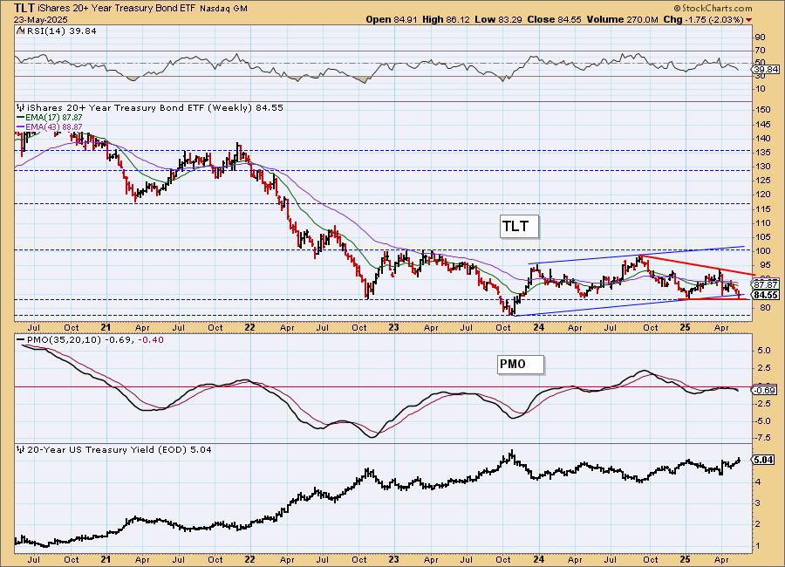Click the PMO annotation box on the indicator panel
Viewport: 785px width, 567px height.
coord(521,364)
